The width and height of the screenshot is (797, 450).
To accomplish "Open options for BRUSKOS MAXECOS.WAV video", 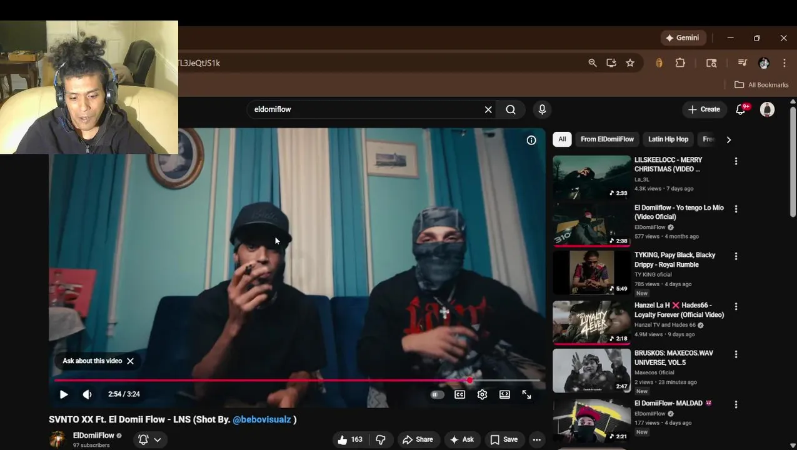I will [736, 354].
